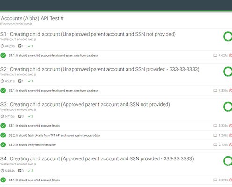Open test S3.1 It should save child account details
The image size is (232, 187).
(x=34, y=126)
